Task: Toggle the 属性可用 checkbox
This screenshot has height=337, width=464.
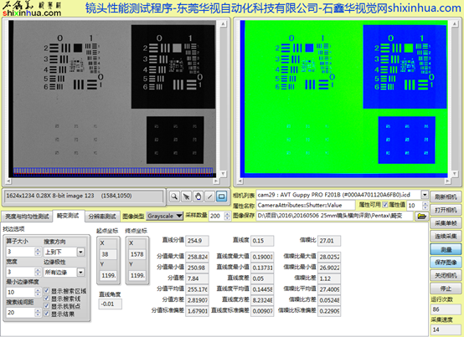Action: 385,205
